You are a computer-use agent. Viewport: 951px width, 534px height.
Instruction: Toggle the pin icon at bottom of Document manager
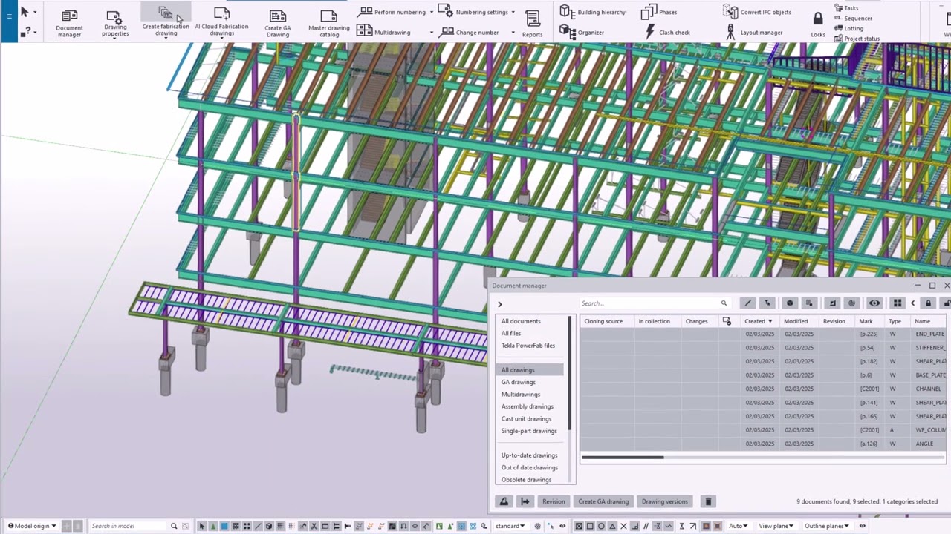(x=504, y=501)
